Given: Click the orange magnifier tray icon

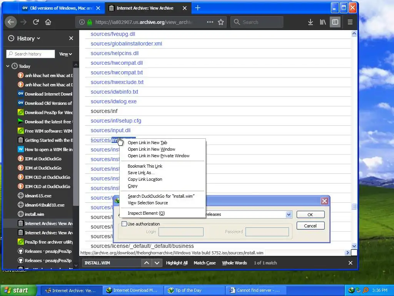Looking at the screenshot, I should point(366,290).
